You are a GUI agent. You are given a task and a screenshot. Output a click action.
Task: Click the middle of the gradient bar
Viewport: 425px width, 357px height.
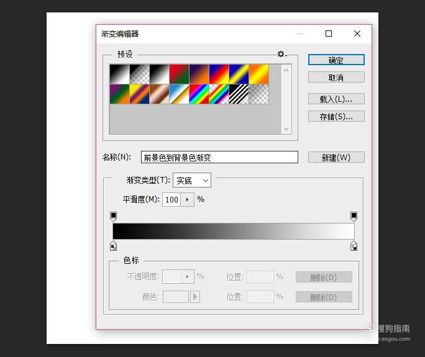pyautogui.click(x=234, y=231)
